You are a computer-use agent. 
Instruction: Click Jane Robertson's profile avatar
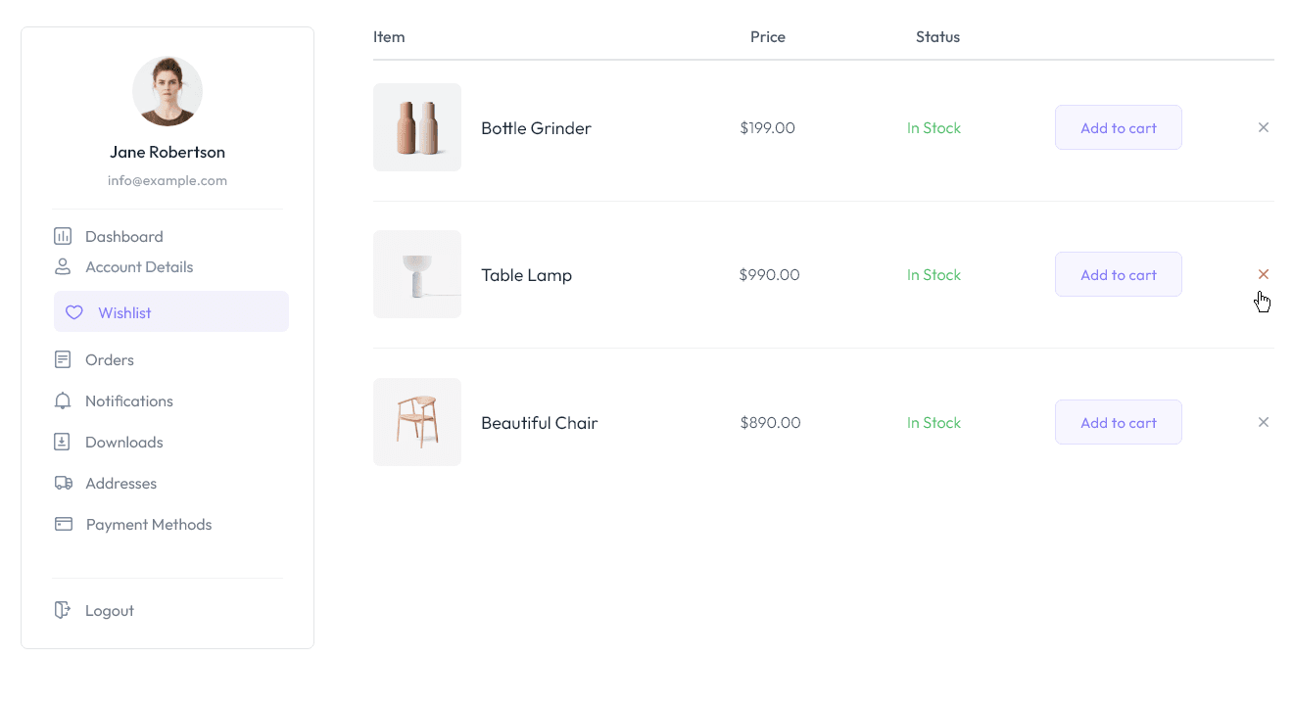[168, 91]
